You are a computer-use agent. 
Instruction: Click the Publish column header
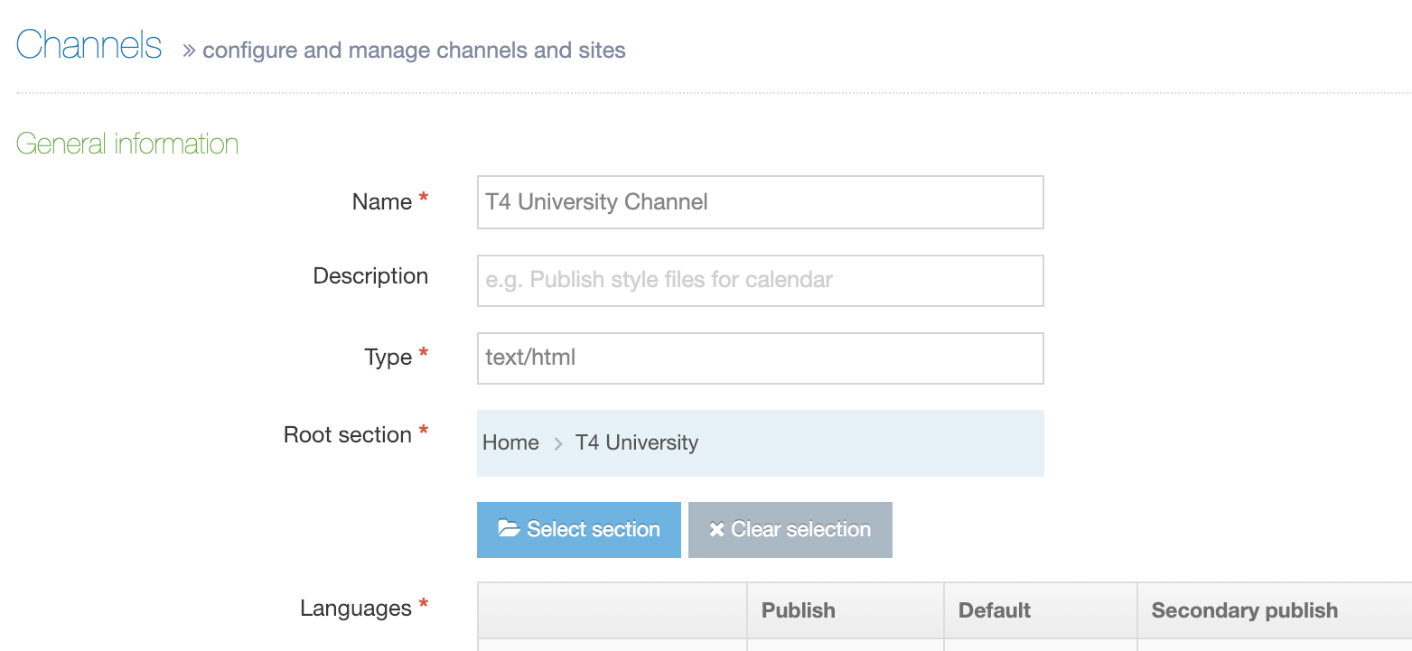click(799, 610)
